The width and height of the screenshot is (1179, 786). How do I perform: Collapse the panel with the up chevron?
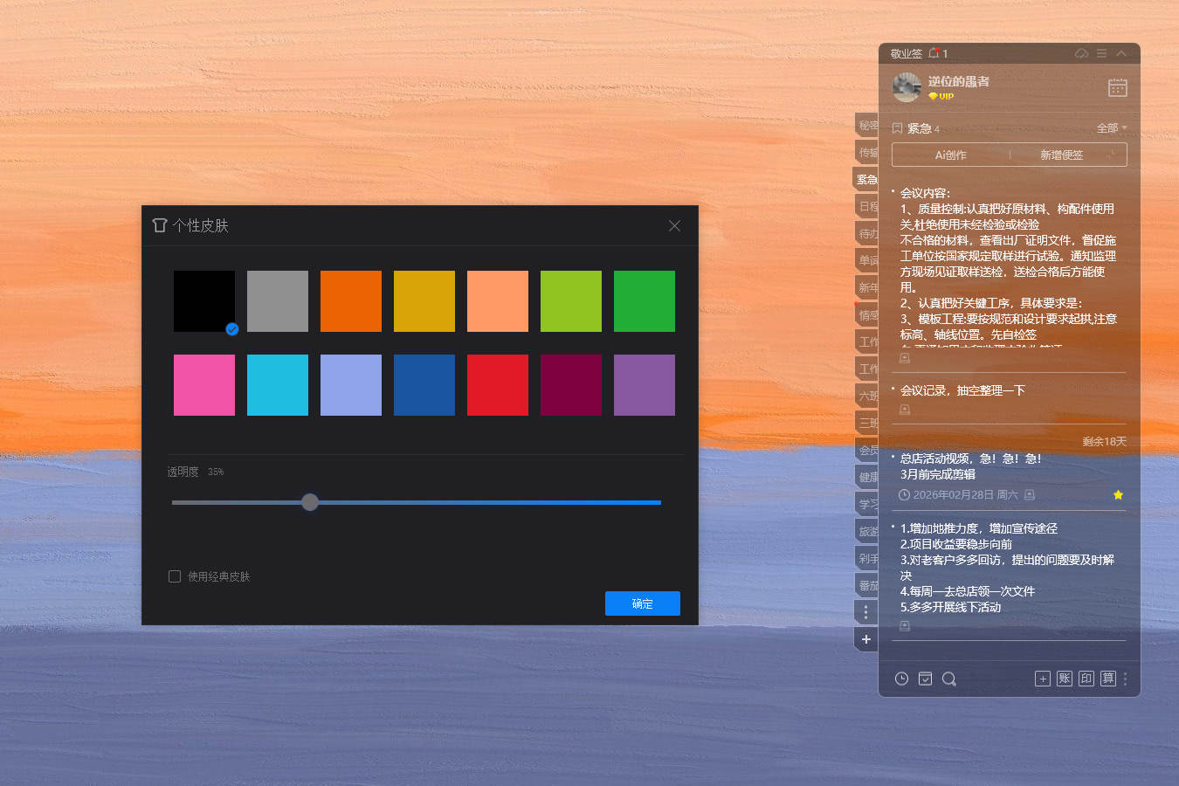click(1121, 53)
